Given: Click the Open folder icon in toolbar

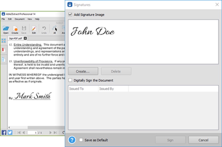Looking at the screenshot, I should pos(6,28).
